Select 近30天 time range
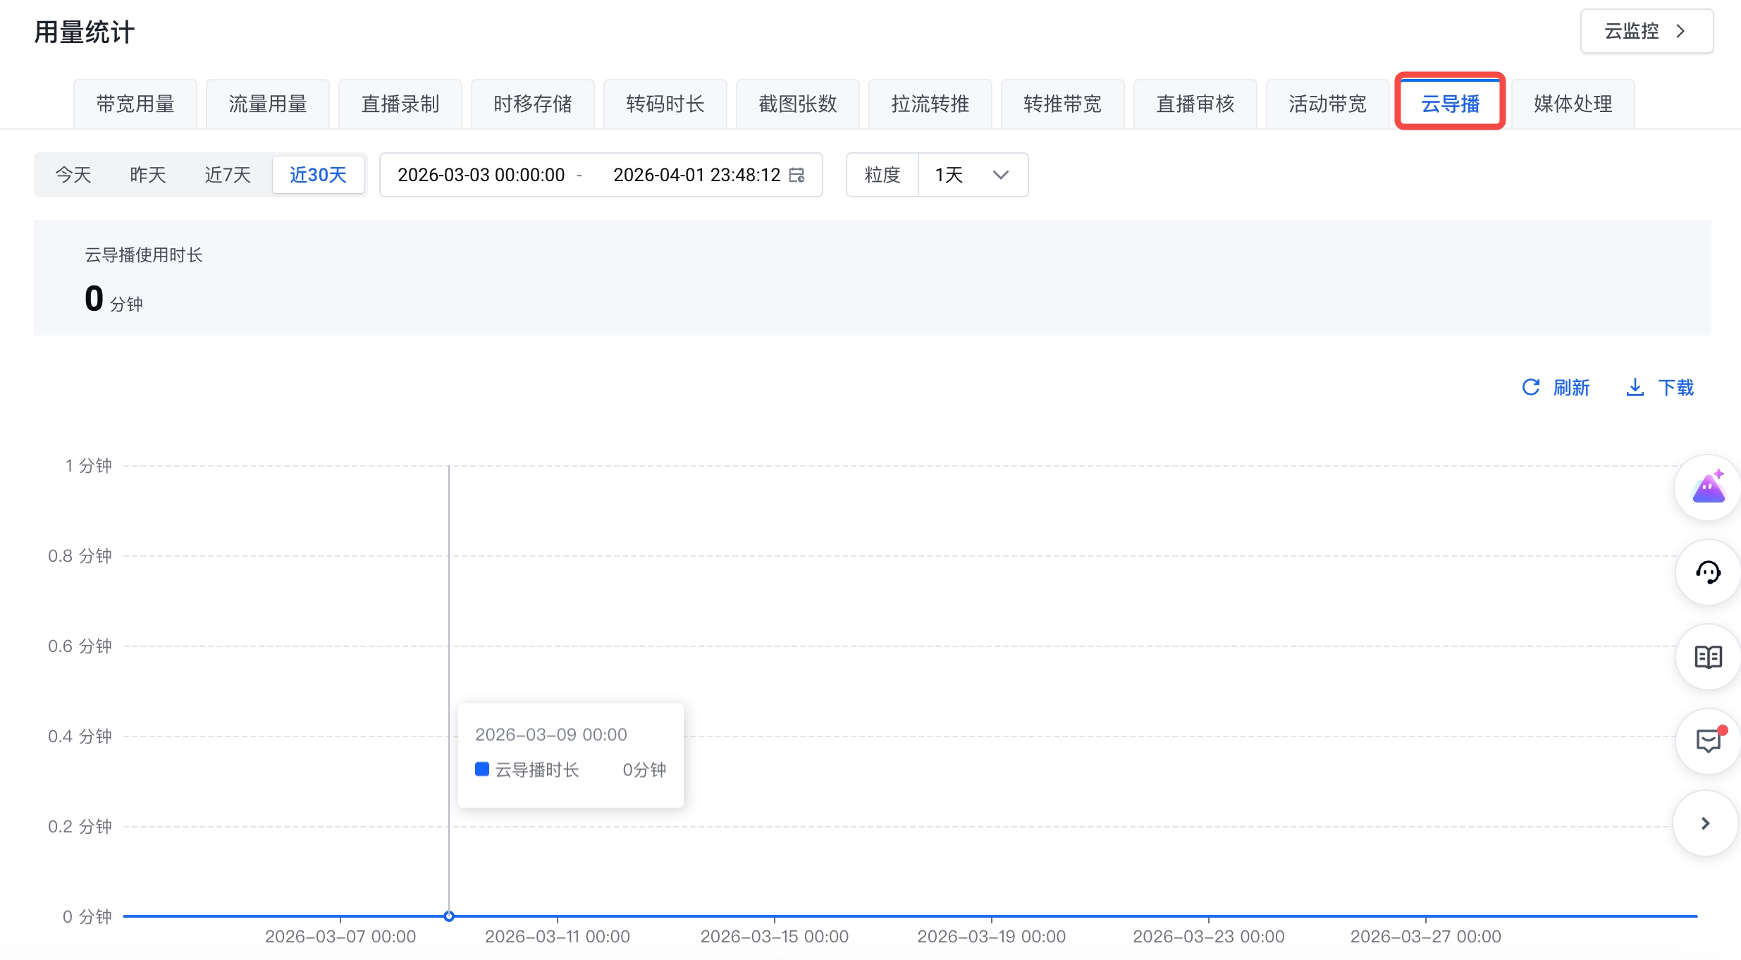The height and width of the screenshot is (960, 1741). 318,175
